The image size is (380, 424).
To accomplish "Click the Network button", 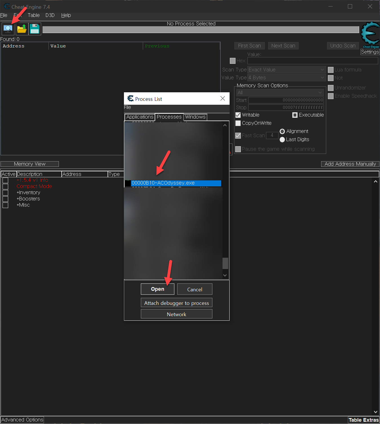I will click(x=177, y=314).
